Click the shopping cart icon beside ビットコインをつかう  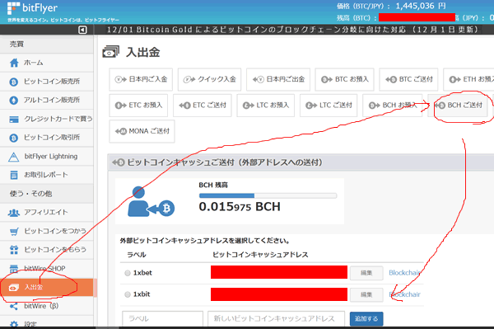(x=14, y=232)
